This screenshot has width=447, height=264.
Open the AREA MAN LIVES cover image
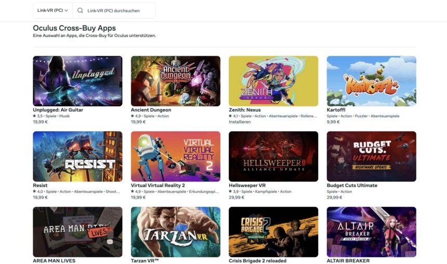(x=77, y=232)
